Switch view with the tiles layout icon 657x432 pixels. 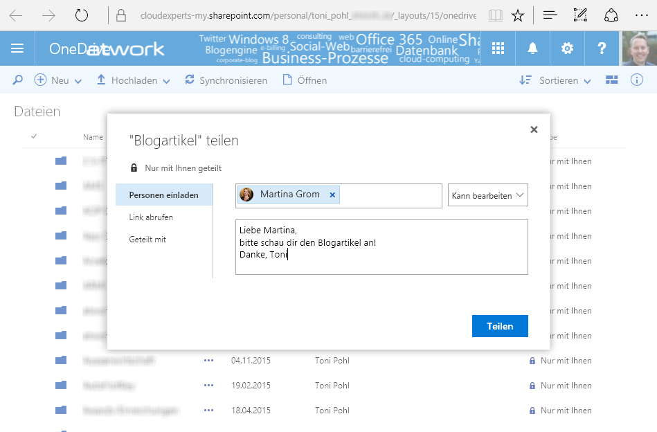point(611,80)
